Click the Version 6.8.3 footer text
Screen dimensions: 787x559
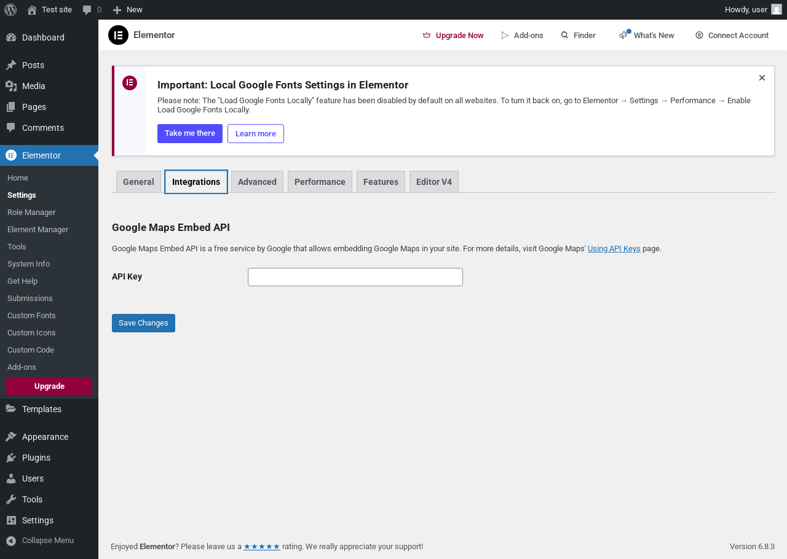point(752,546)
